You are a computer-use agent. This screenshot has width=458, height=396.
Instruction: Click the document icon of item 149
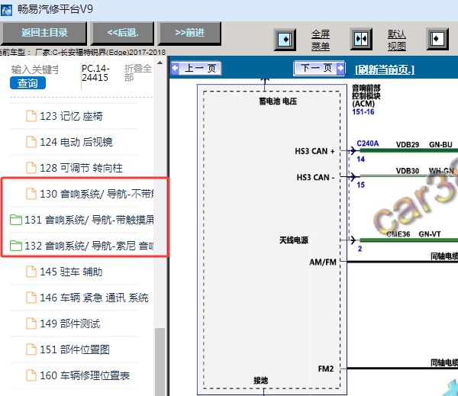tap(31, 324)
